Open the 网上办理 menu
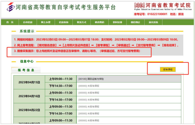The height and width of the screenshot is (125, 195). pyautogui.click(x=45, y=22)
